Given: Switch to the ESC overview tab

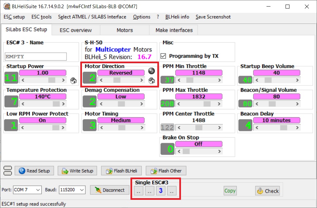Looking at the screenshot, I should click(76, 30).
